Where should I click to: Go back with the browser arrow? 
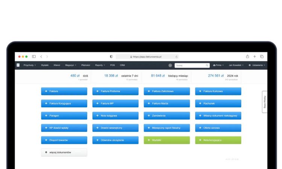[x=41, y=57]
